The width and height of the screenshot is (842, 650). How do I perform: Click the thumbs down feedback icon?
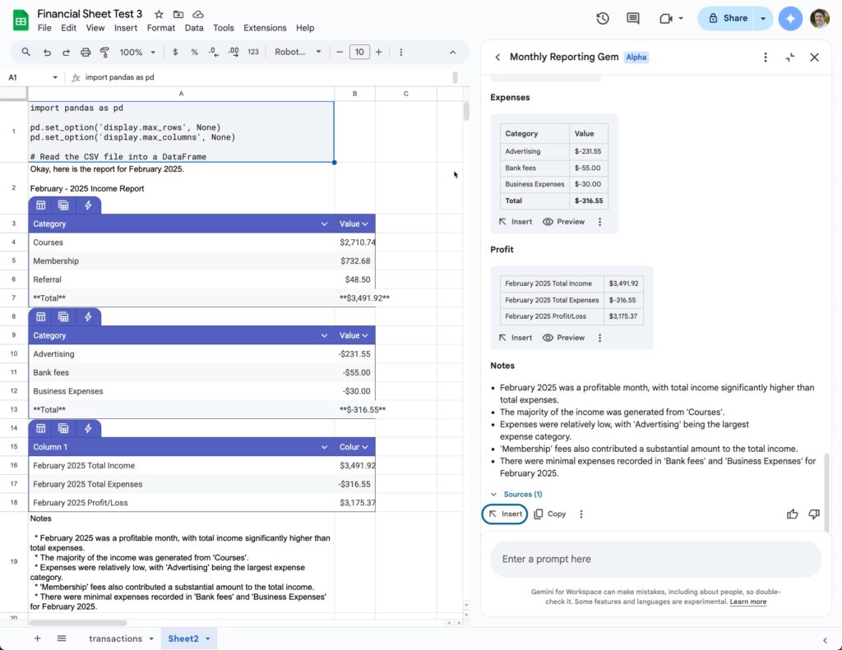(814, 514)
